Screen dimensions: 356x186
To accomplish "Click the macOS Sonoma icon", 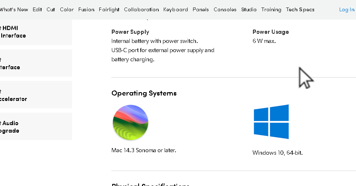I will click(131, 123).
